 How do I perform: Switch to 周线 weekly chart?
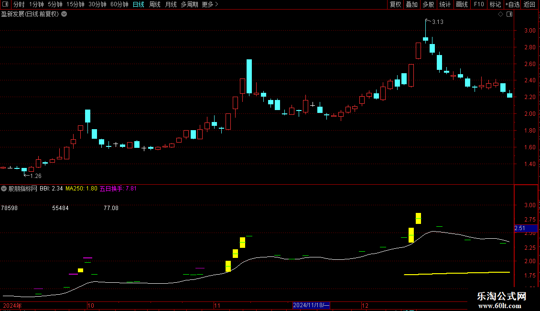(x=155, y=4)
